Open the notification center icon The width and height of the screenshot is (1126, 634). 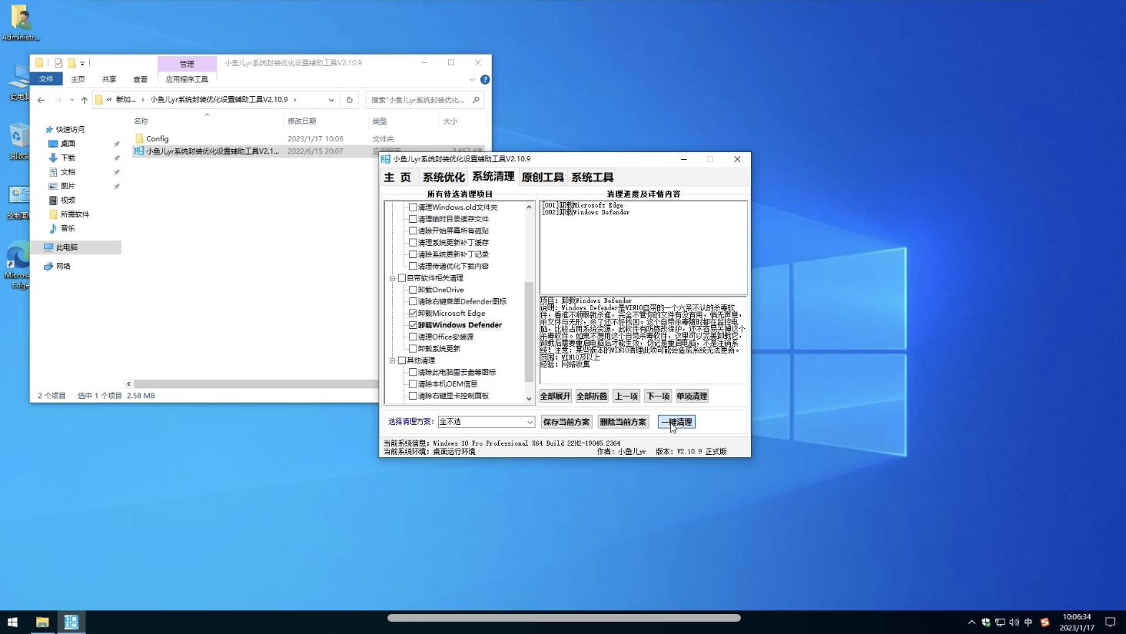1110,622
